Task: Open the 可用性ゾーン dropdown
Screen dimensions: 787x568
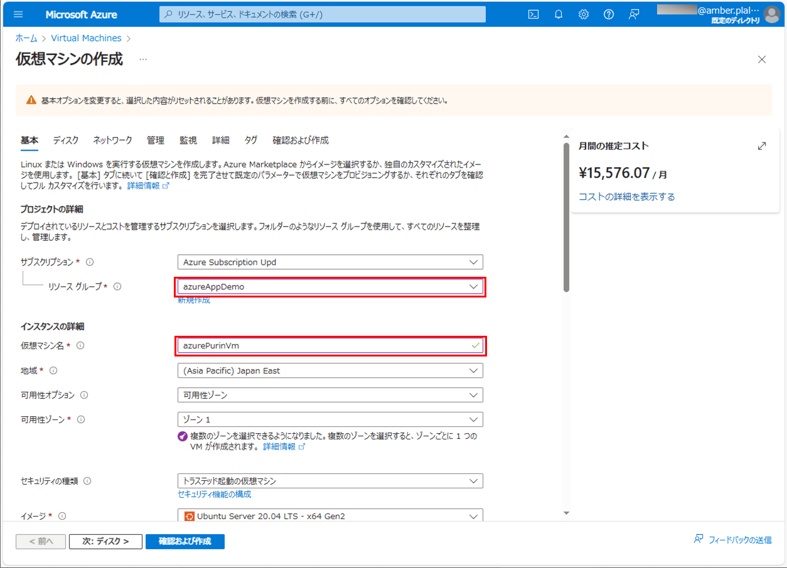Action: coord(330,419)
